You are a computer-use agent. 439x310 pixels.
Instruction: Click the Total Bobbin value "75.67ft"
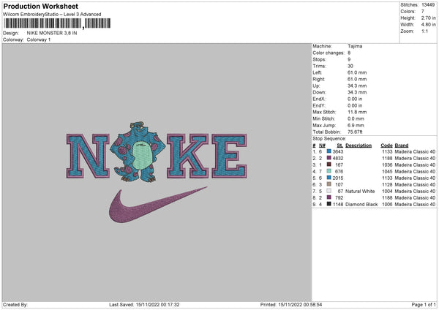coord(355,132)
